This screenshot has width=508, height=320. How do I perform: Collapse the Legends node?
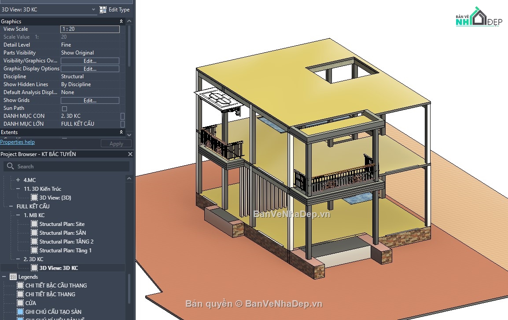coord(4,277)
